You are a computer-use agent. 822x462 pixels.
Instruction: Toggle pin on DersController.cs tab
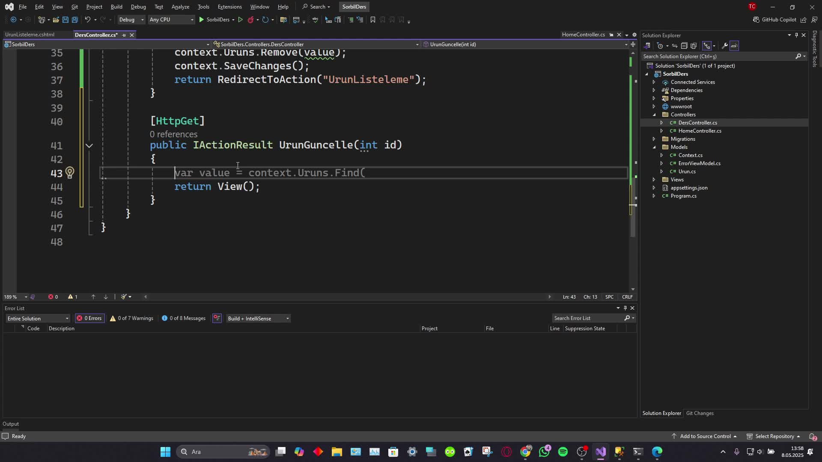124,35
